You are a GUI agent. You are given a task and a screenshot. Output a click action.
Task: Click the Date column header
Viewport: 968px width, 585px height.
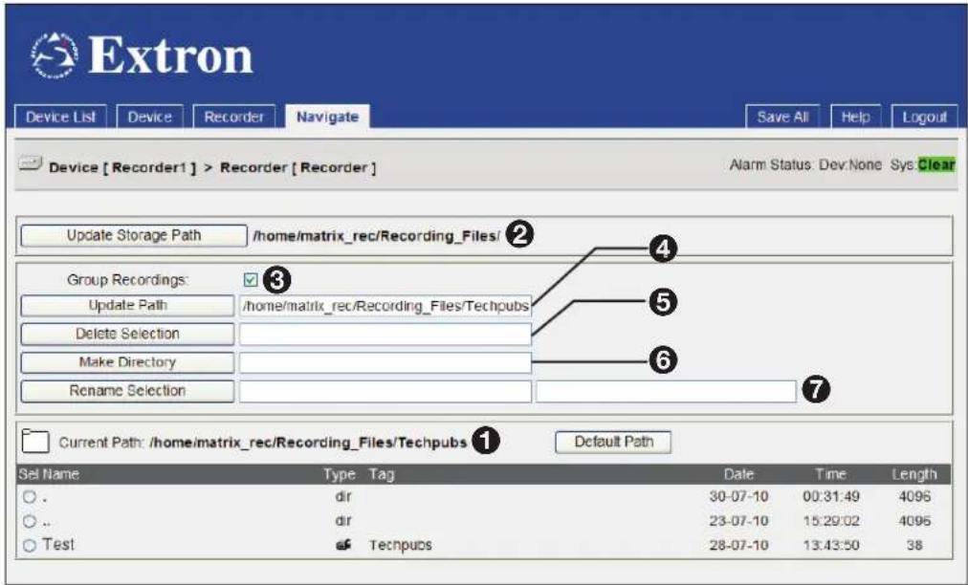click(739, 474)
